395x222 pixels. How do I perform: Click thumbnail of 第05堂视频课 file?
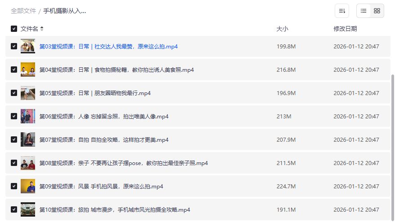click(x=28, y=93)
